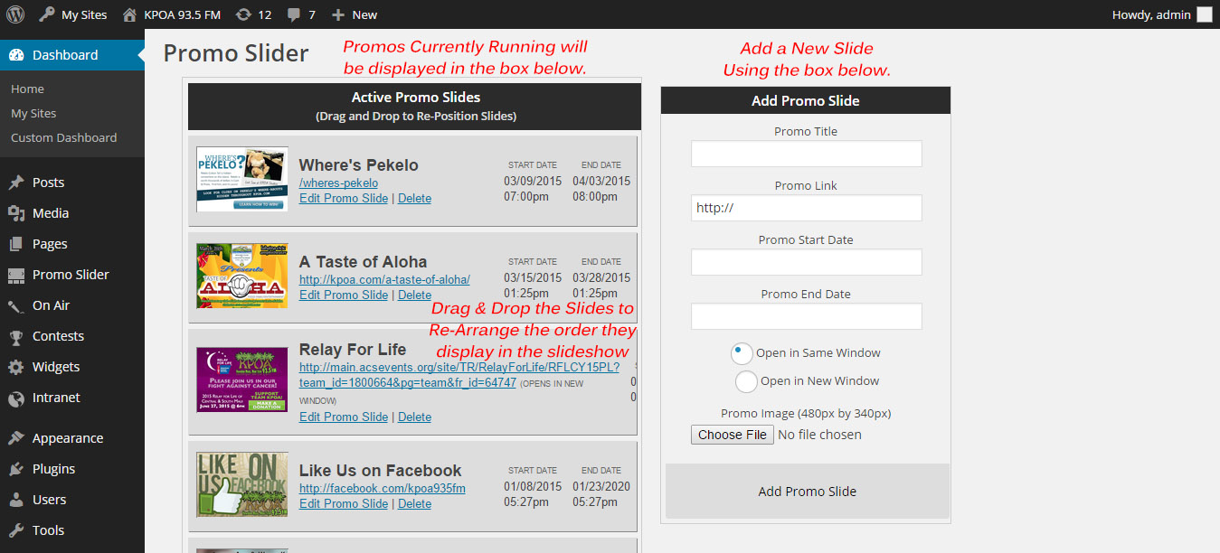Screen dimensions: 1220x553
Task: Click the Posts pin icon in sidebar
Action: pos(16,183)
